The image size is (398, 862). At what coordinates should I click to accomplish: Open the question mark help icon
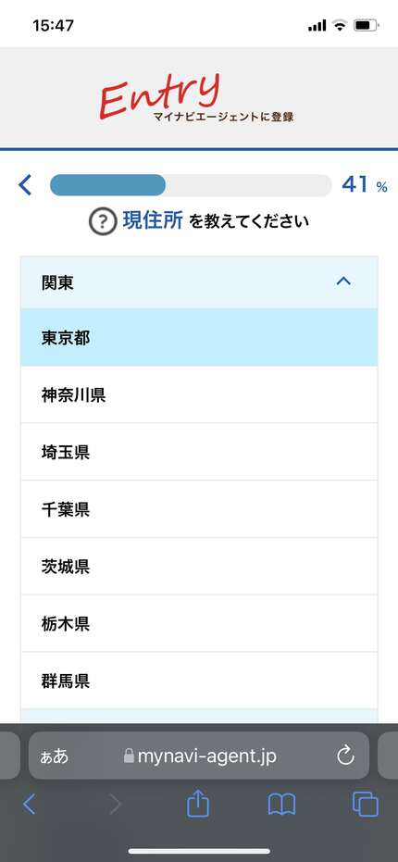pyautogui.click(x=103, y=222)
